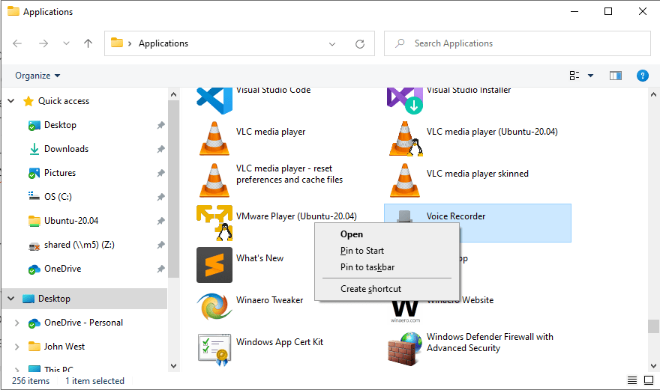Click the VMware Player (Ubuntu-20.04) icon

[214, 222]
